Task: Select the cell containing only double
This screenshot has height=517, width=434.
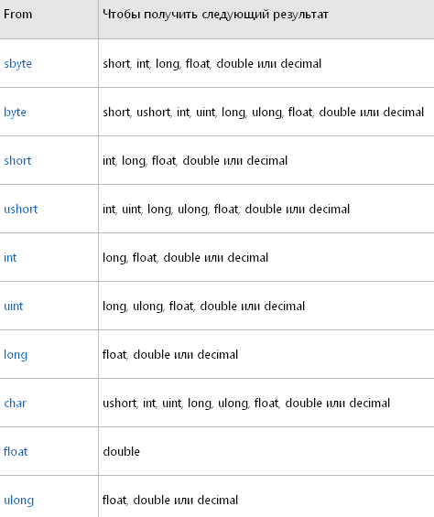Action: [x=266, y=451]
